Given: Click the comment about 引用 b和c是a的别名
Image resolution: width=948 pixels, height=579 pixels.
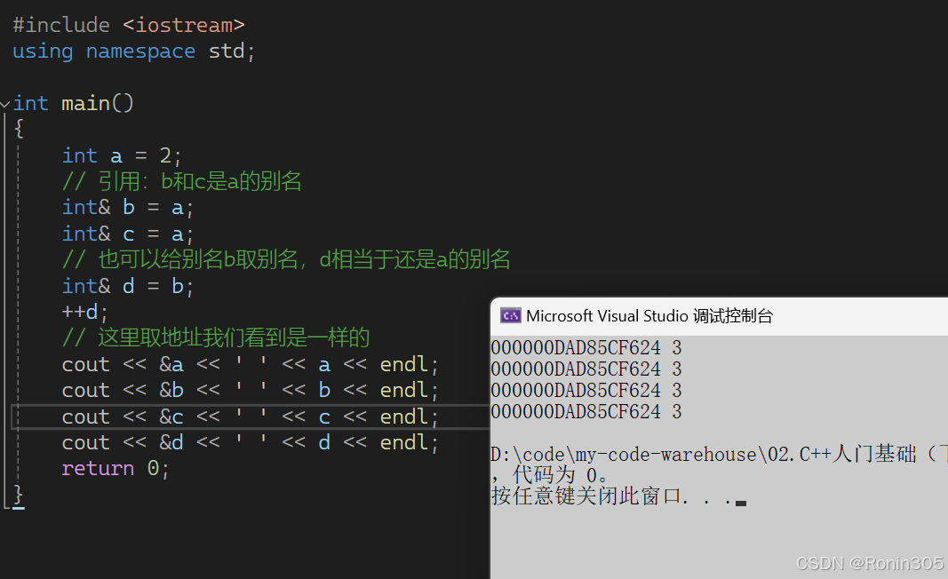Looking at the screenshot, I should (x=181, y=181).
